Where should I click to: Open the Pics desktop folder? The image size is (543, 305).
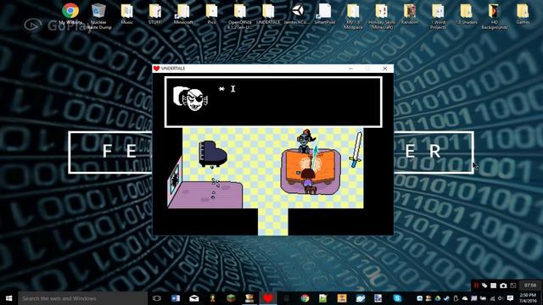(x=211, y=14)
